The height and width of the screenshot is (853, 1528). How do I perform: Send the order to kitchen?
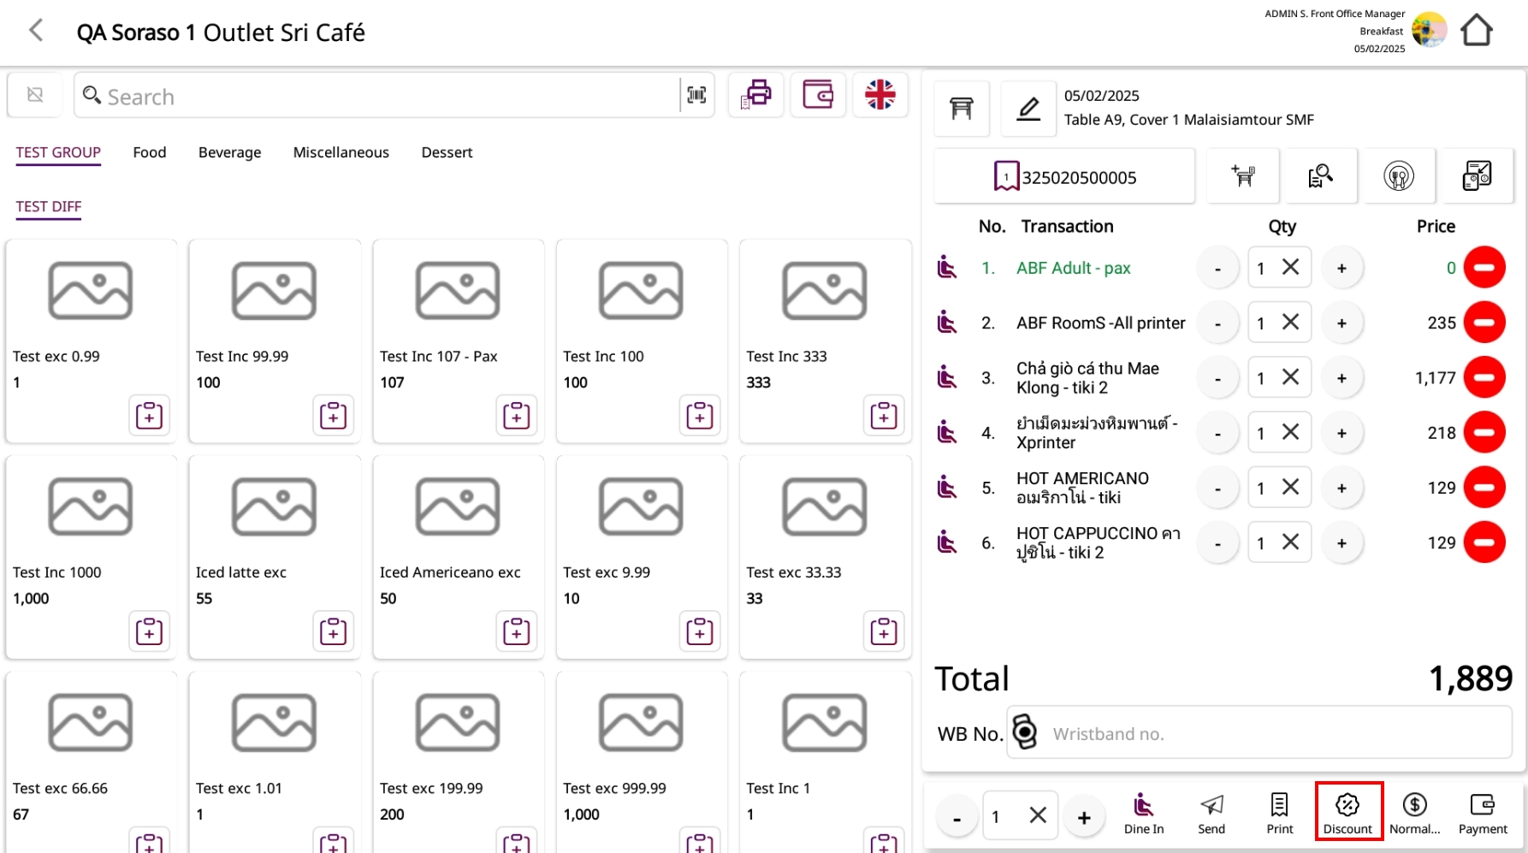[x=1211, y=813]
